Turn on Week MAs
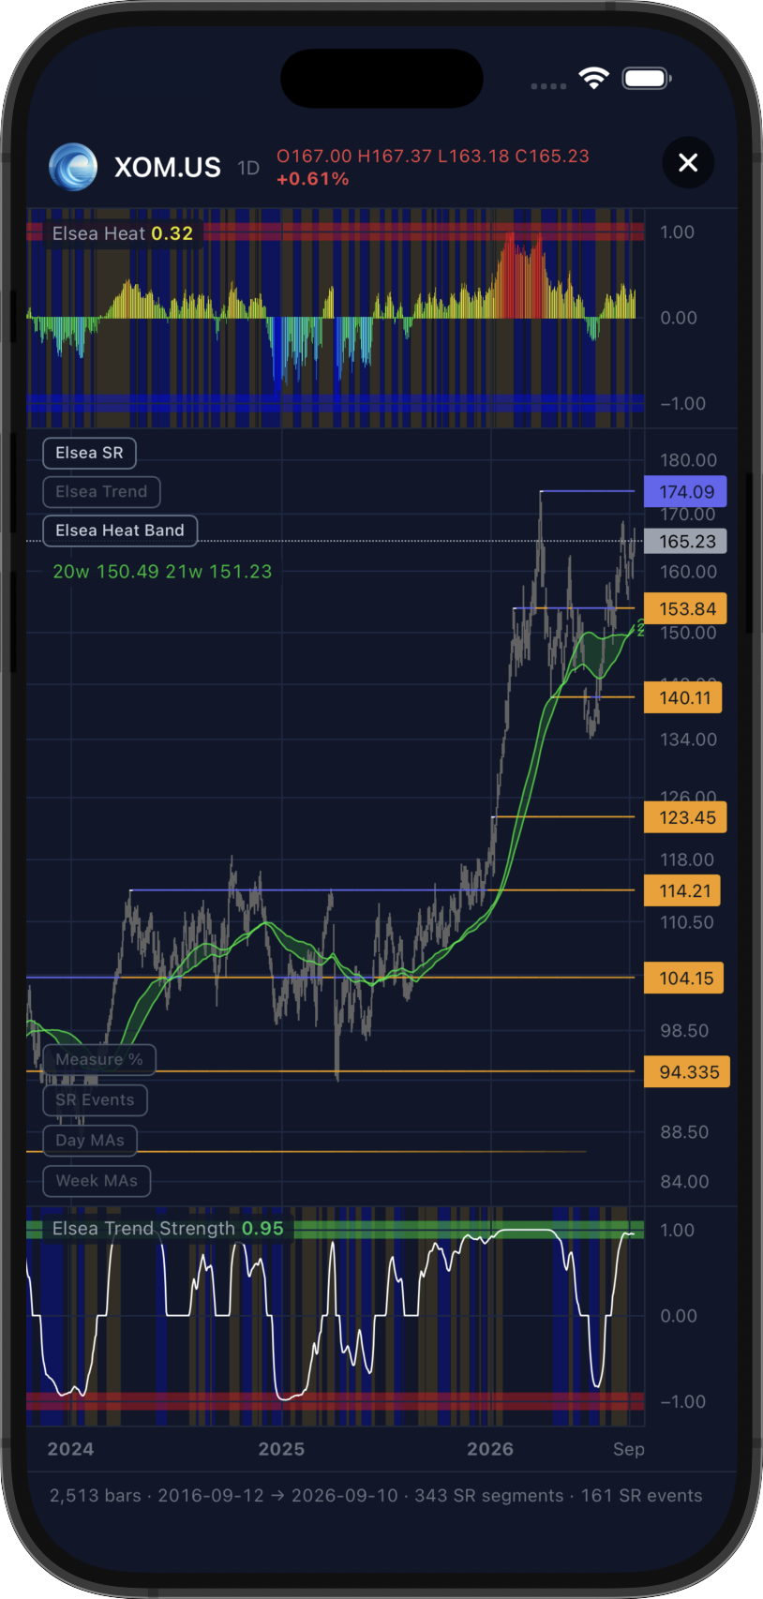This screenshot has height=1599, width=763. (x=97, y=1181)
